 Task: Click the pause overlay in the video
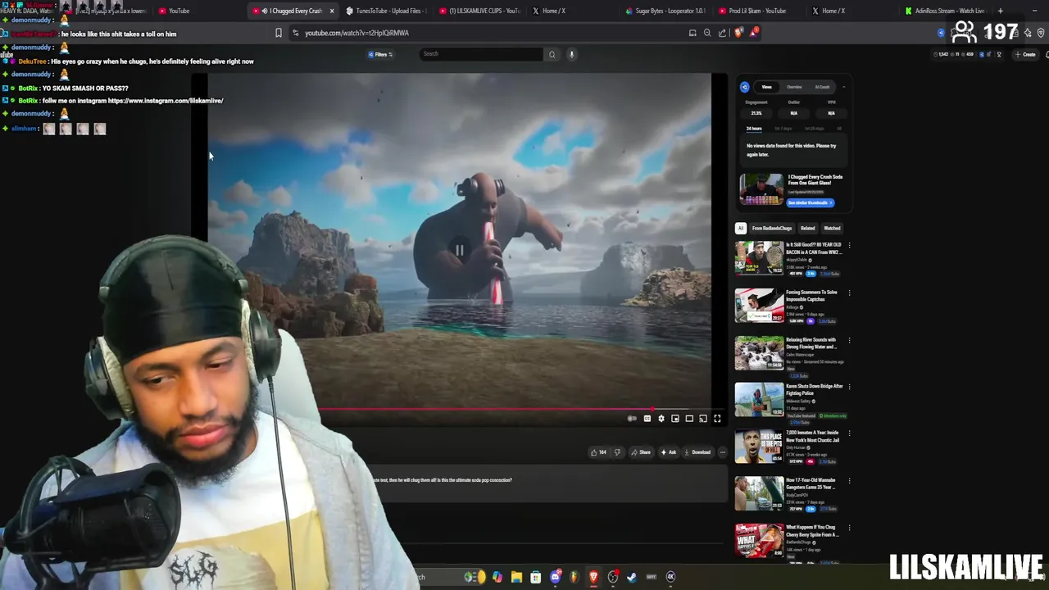(460, 250)
